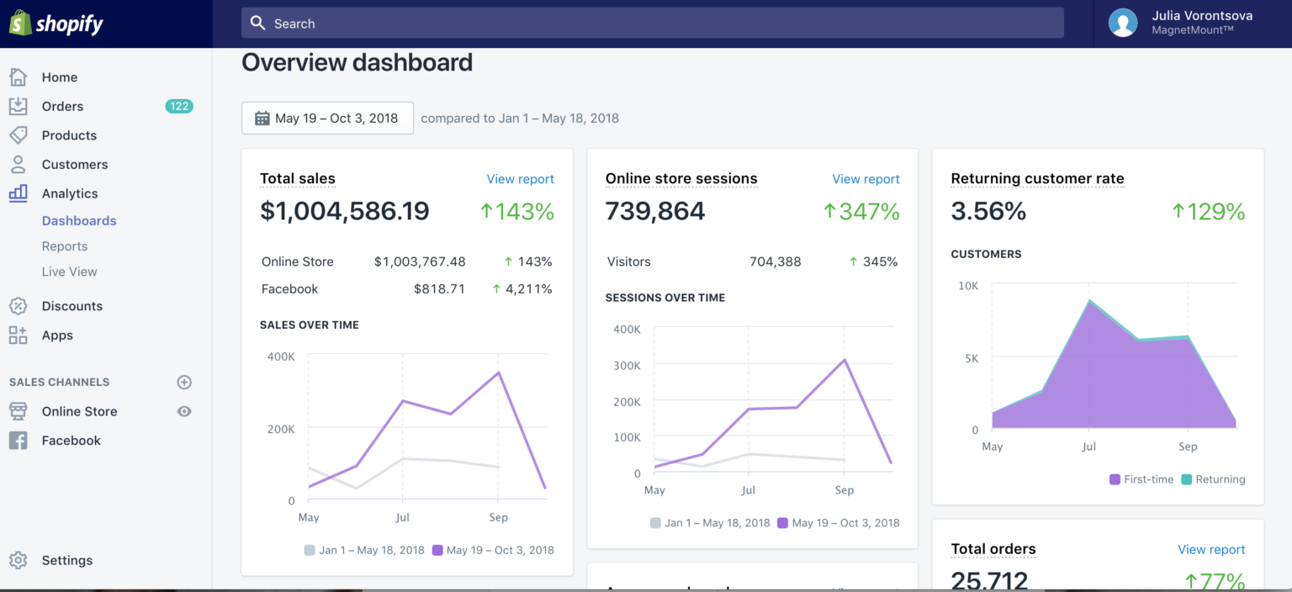This screenshot has height=592, width=1292.
Task: Open the Orders menu item
Action: pyautogui.click(x=63, y=106)
